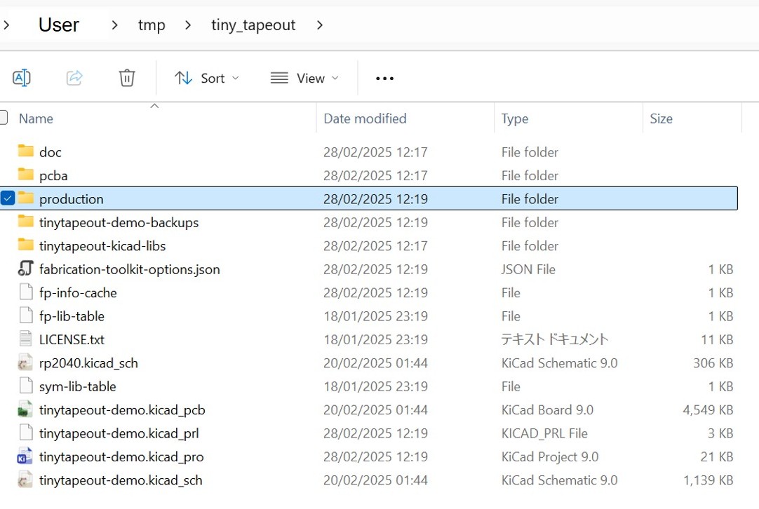Click the fp-lib-table file icon
The image size is (759, 509).
click(26, 315)
